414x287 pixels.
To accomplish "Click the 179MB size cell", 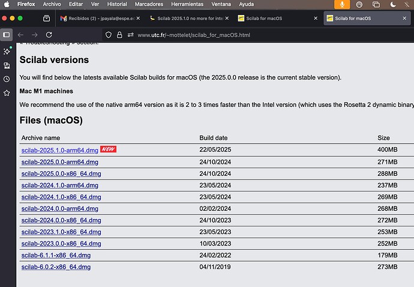I will (388, 255).
